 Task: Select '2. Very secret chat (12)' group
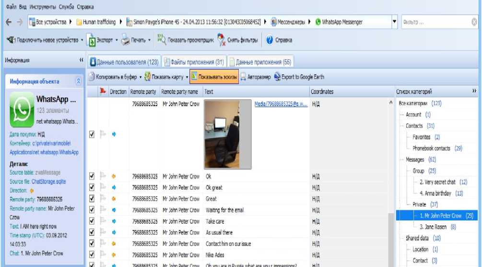[443, 182]
